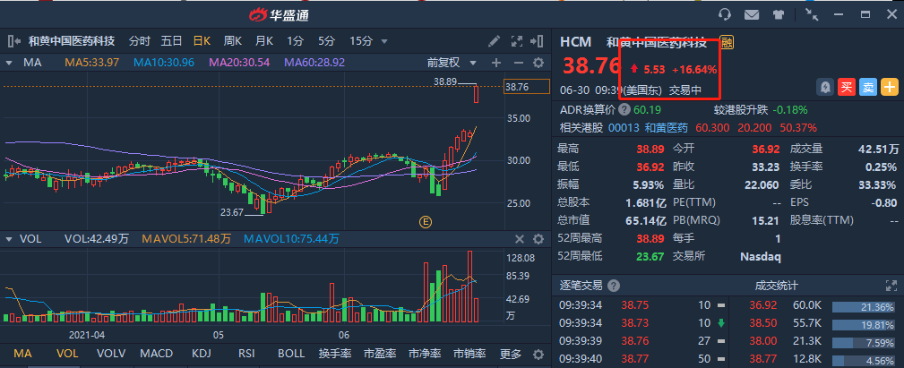Enable the 市净率 indicator
This screenshot has width=904, height=368.
(425, 355)
